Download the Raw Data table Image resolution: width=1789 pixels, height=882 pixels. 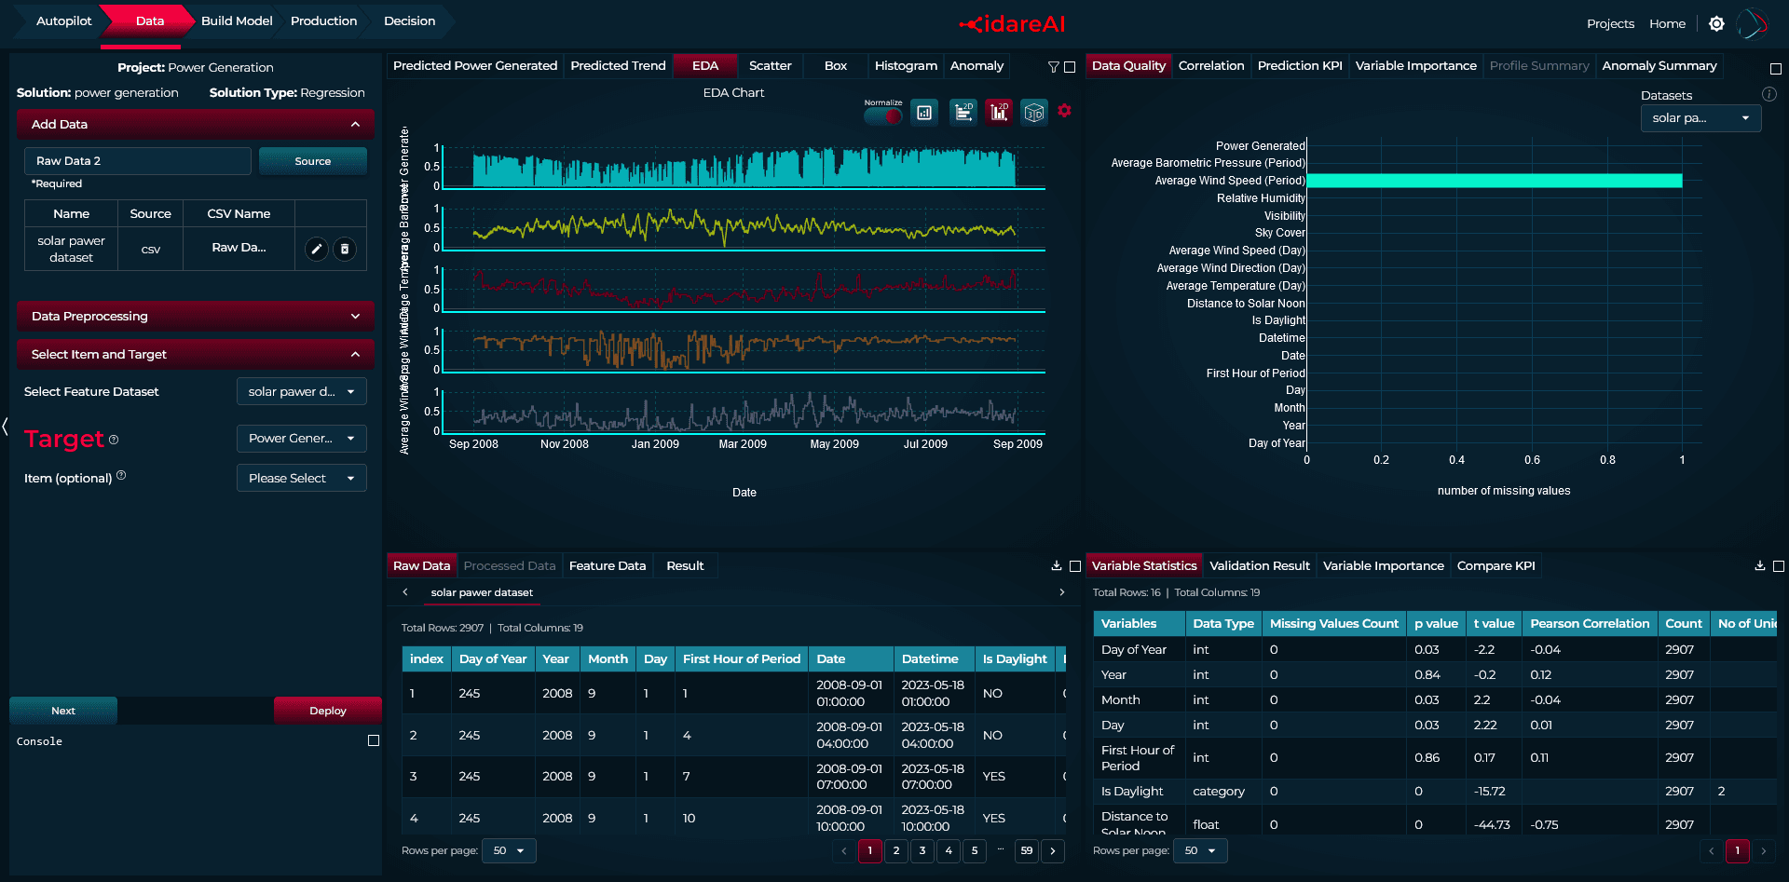(1056, 565)
